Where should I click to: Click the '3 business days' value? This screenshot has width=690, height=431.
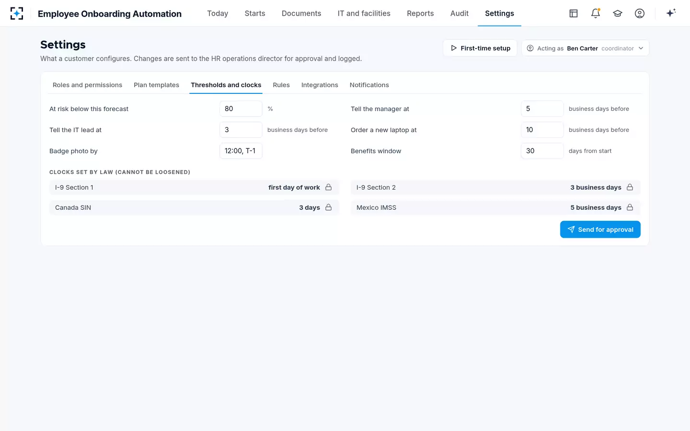coord(596,187)
